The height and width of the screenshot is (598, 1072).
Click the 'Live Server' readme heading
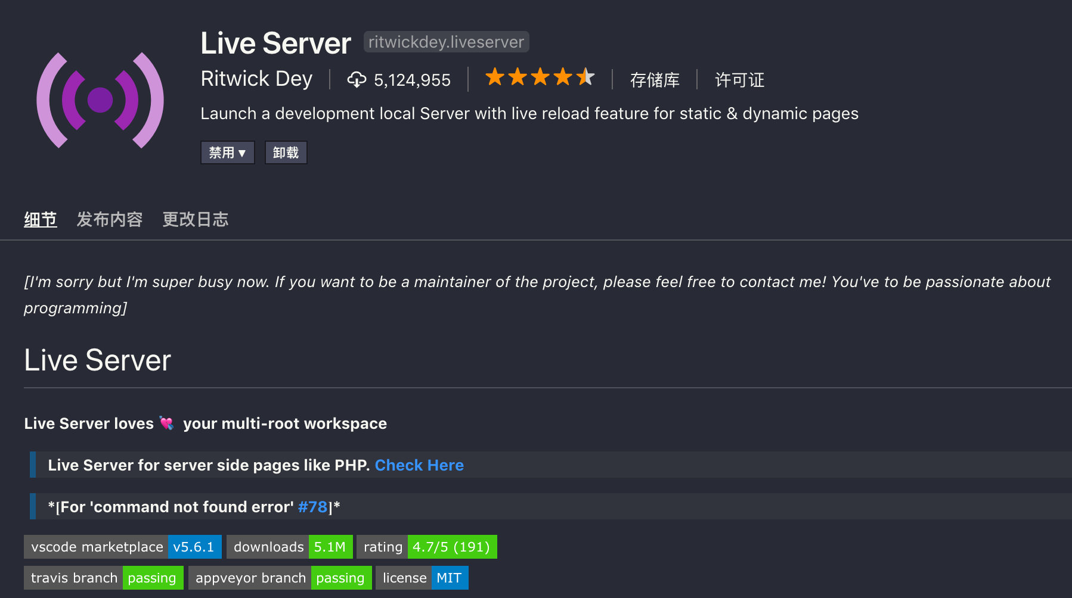coord(98,360)
